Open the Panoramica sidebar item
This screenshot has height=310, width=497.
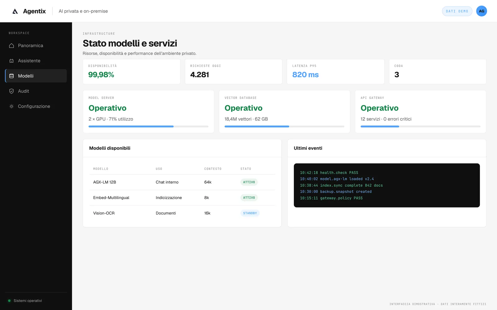(x=36, y=46)
